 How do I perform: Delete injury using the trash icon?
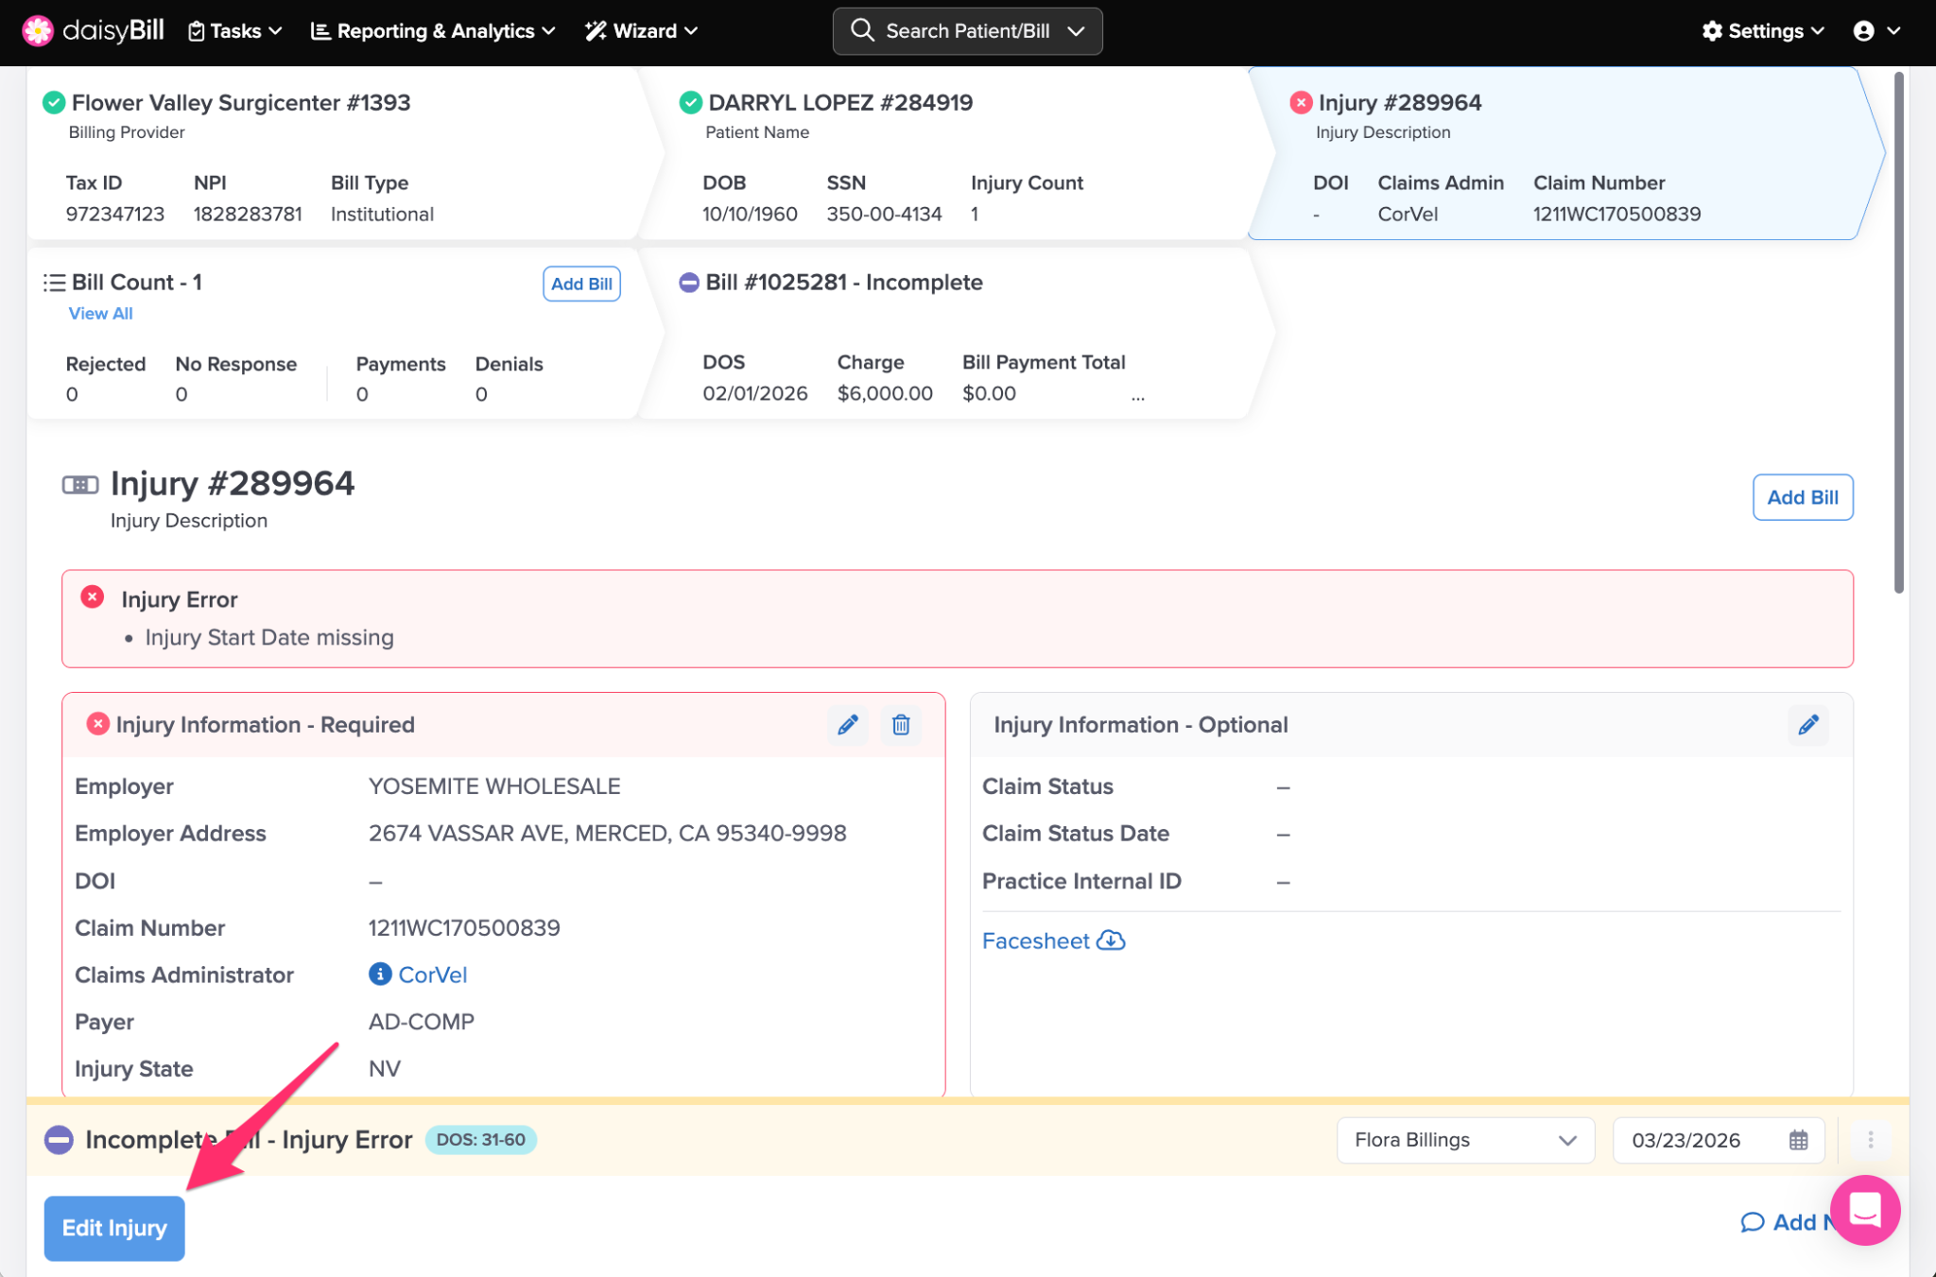[x=901, y=725]
